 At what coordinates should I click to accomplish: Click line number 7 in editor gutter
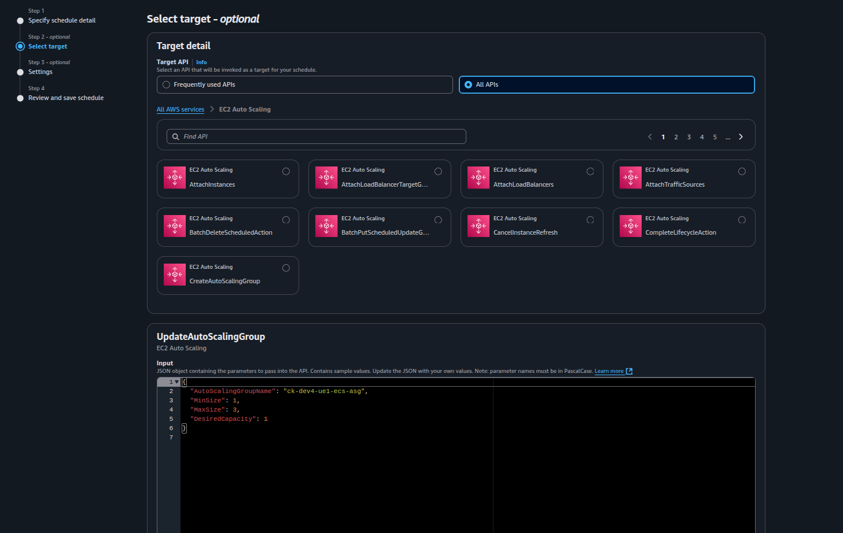pos(171,438)
